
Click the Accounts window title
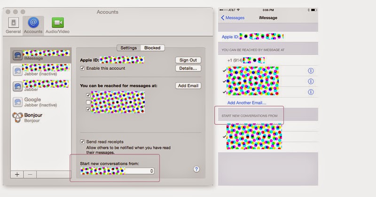pyautogui.click(x=108, y=12)
